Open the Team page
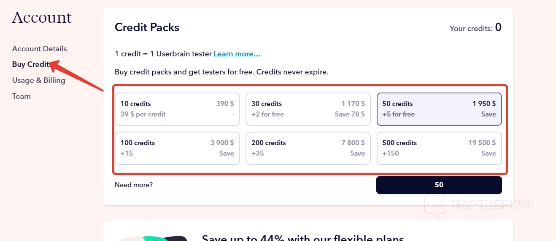Screen dimensions: 556x241 coord(21,96)
